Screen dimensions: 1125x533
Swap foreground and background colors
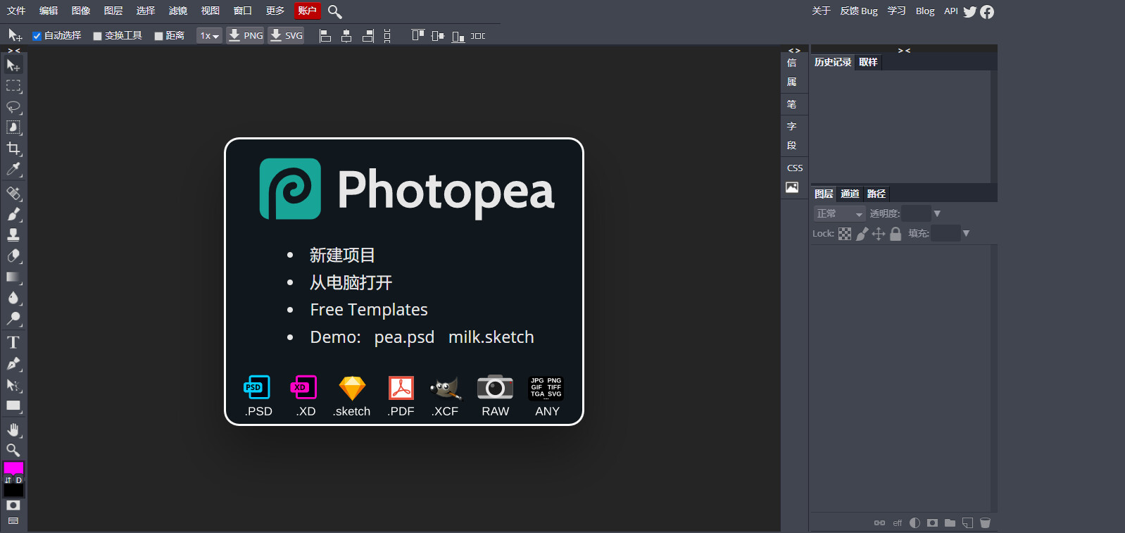click(8, 480)
